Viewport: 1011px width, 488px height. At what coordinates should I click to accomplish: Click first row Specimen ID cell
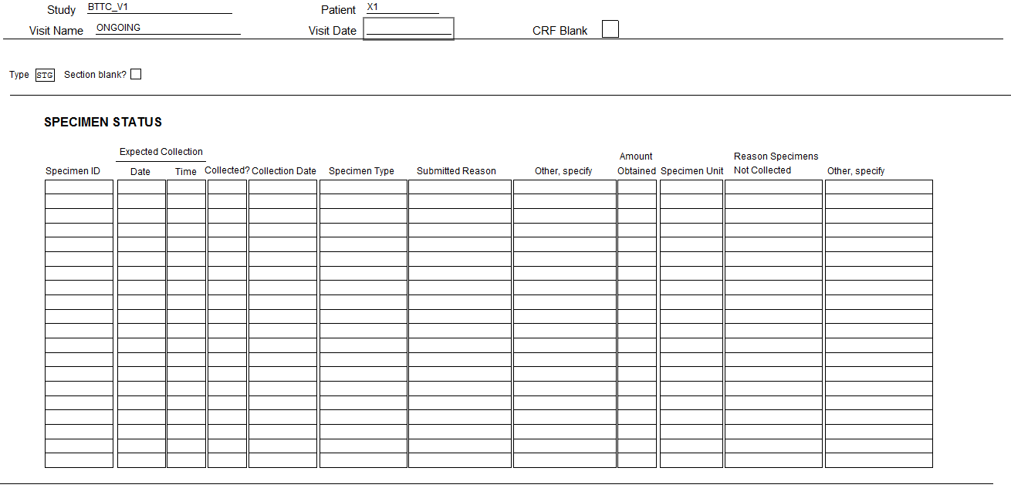click(x=79, y=187)
